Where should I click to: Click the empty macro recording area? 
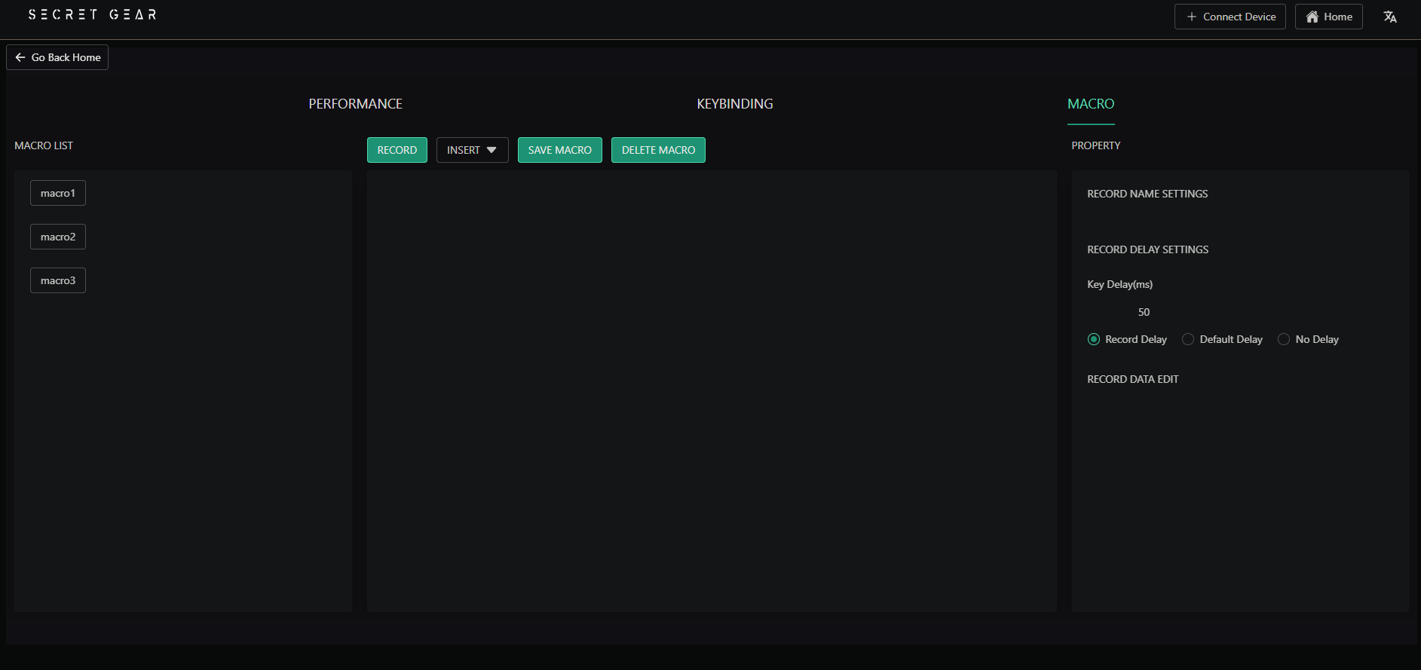(711, 390)
